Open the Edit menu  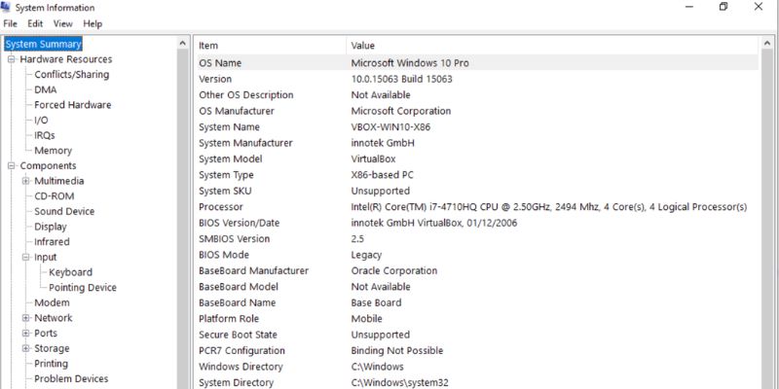[x=36, y=23]
